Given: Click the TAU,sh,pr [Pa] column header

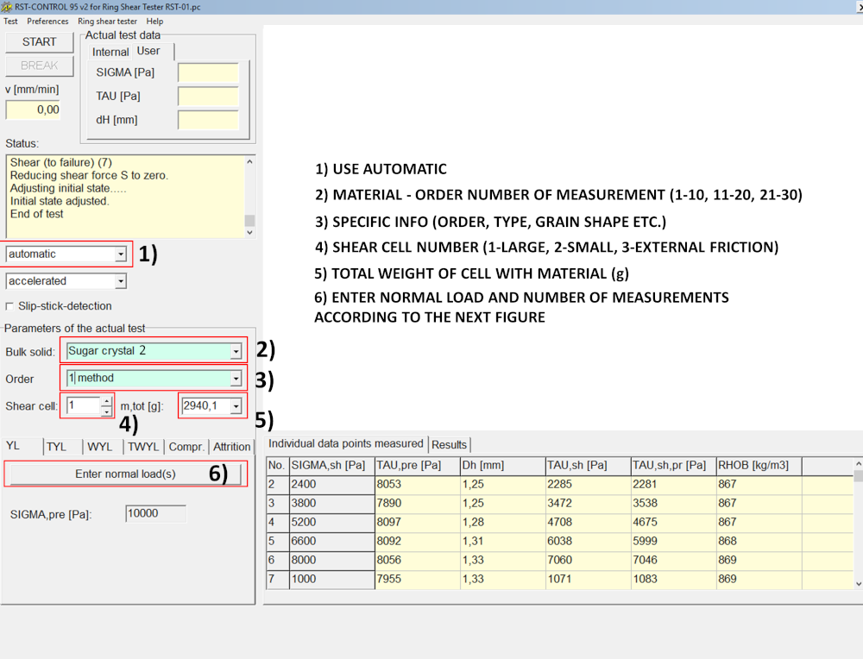Looking at the screenshot, I should tap(673, 466).
